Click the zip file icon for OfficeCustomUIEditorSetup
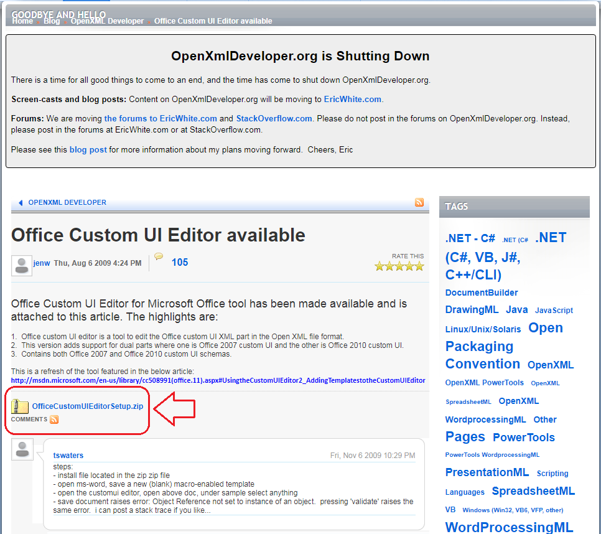The image size is (601, 534). coord(20,406)
